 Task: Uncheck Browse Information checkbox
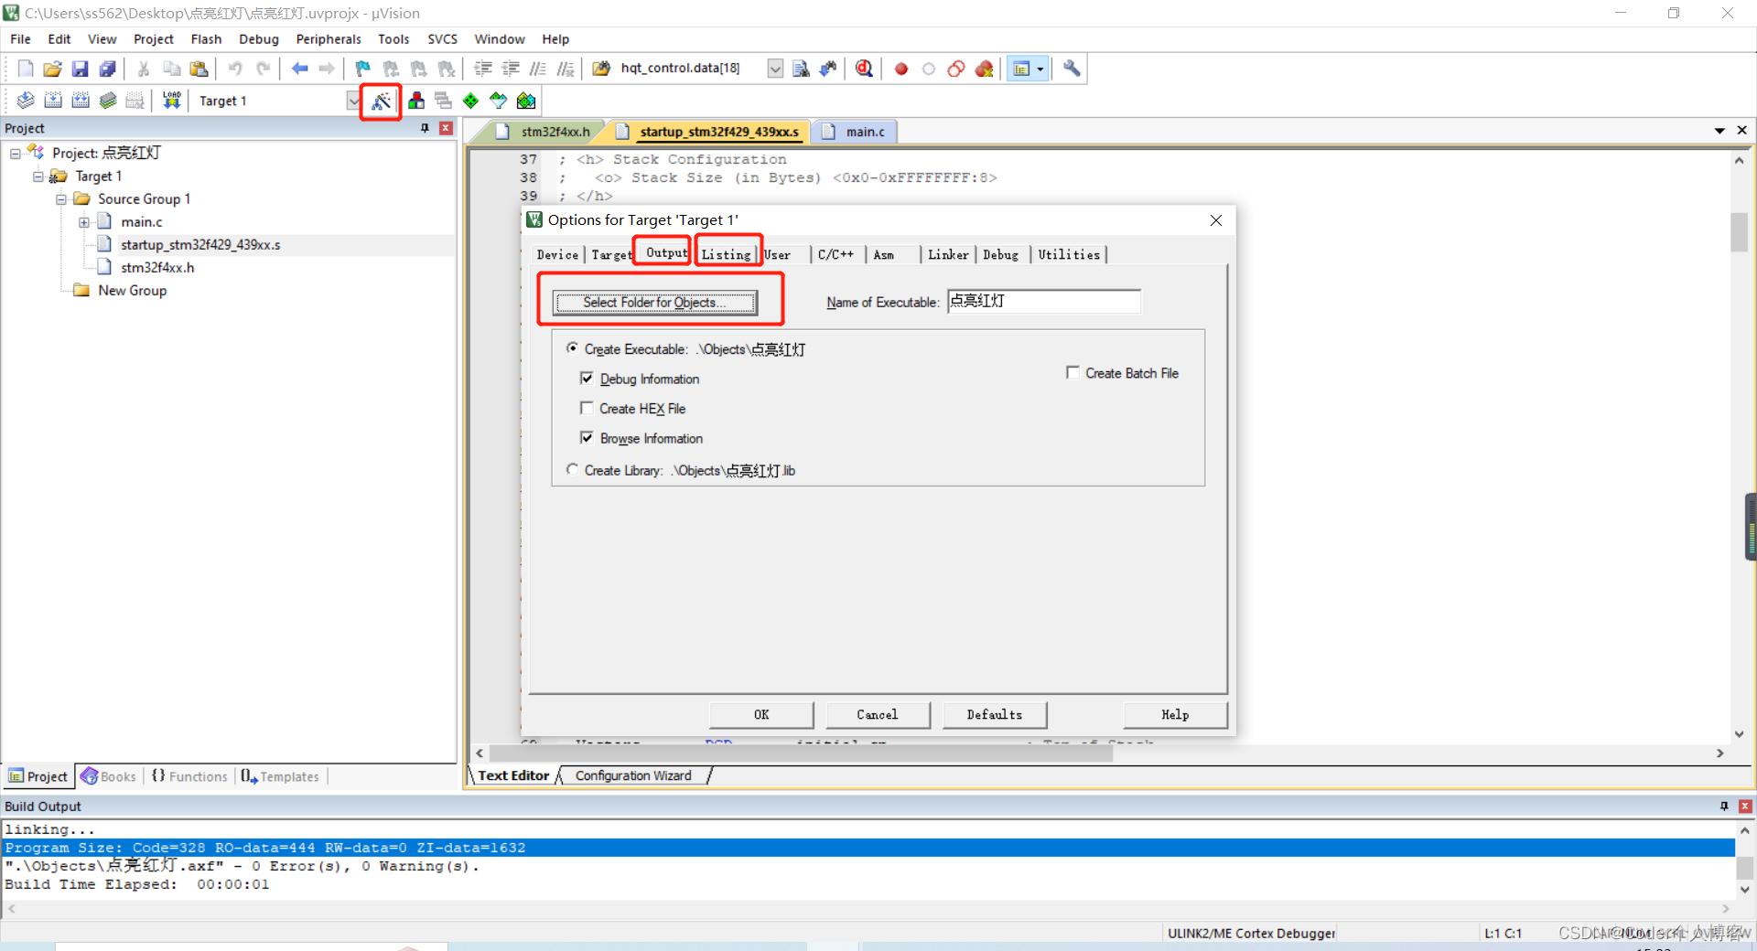click(587, 437)
